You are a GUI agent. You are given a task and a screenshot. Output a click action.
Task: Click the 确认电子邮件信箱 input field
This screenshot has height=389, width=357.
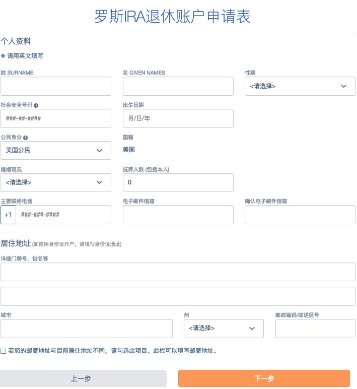300,215
